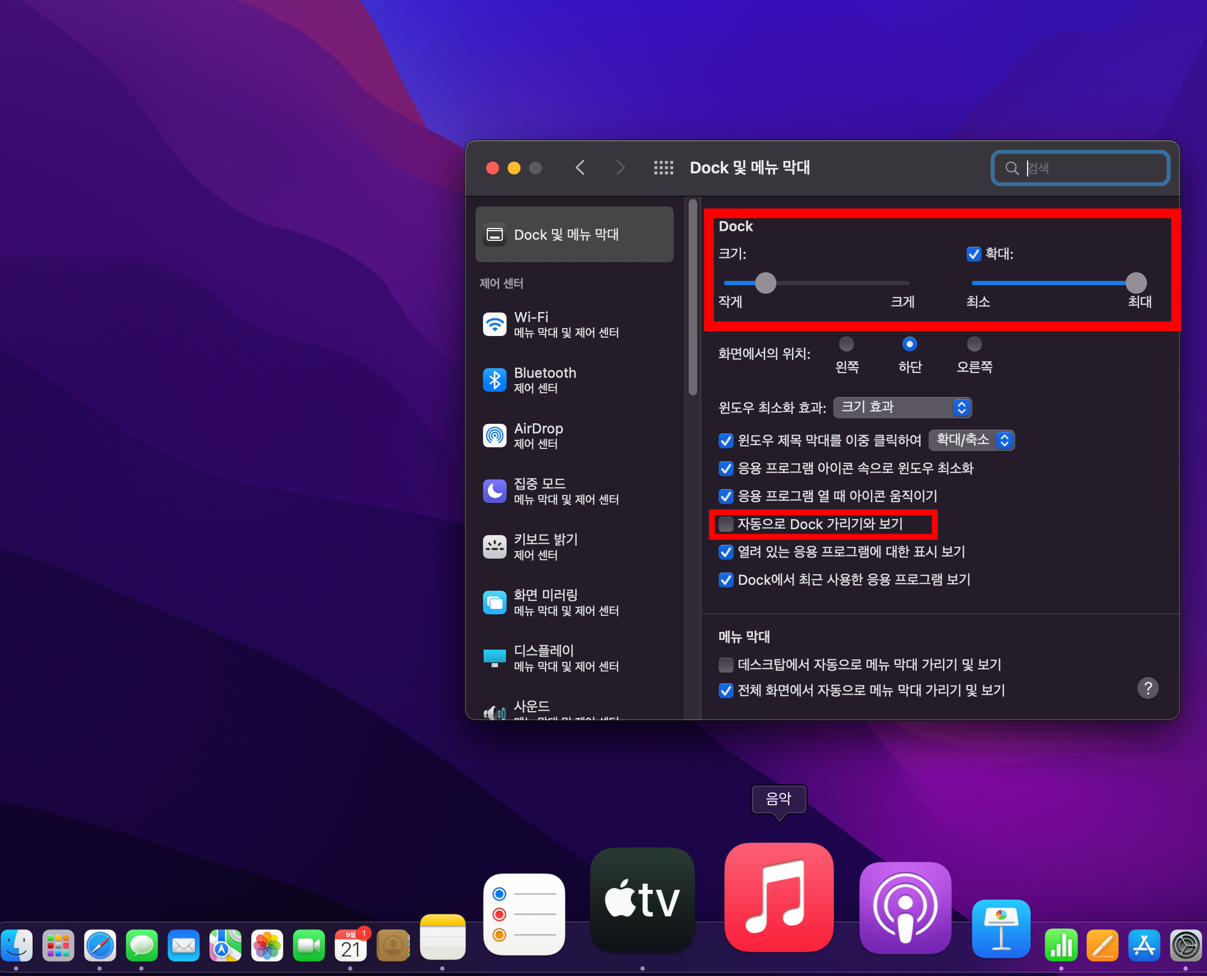
Task: Click the 검색 search field
Action: [1080, 168]
